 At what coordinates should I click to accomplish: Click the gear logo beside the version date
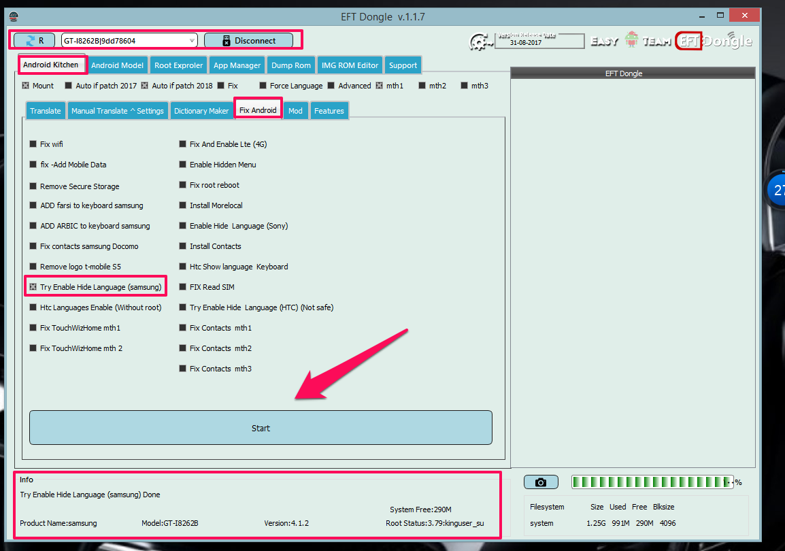pos(480,41)
